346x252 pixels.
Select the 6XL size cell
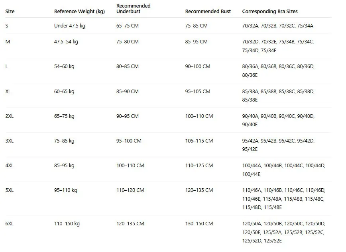point(10,224)
